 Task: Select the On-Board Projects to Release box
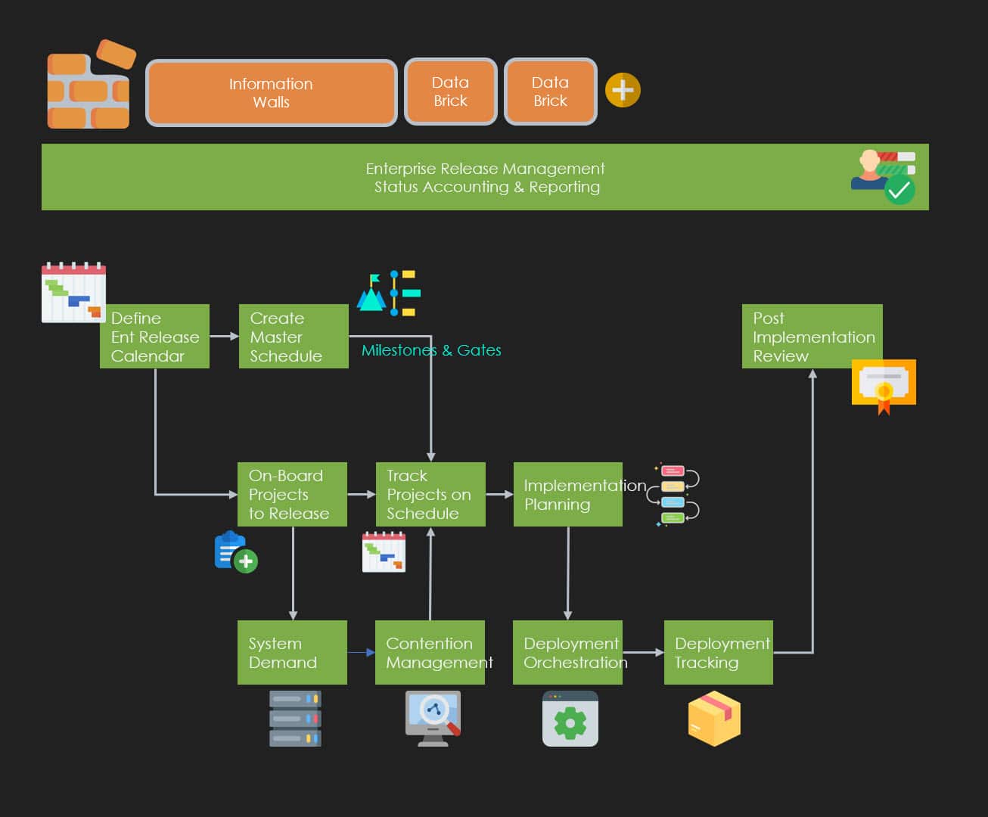(292, 494)
